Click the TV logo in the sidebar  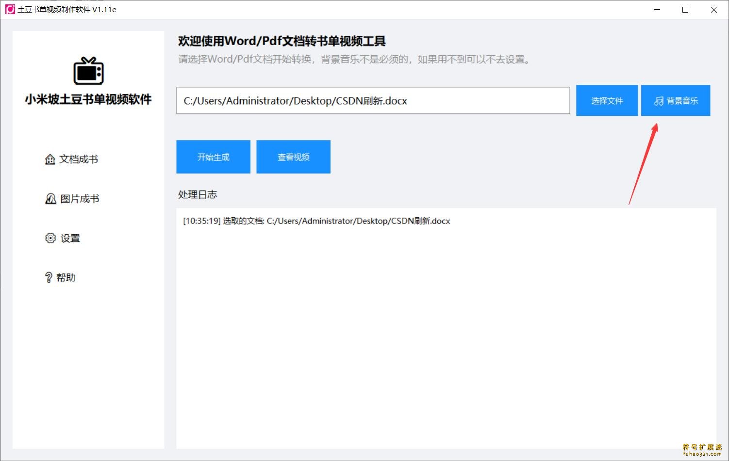click(88, 71)
